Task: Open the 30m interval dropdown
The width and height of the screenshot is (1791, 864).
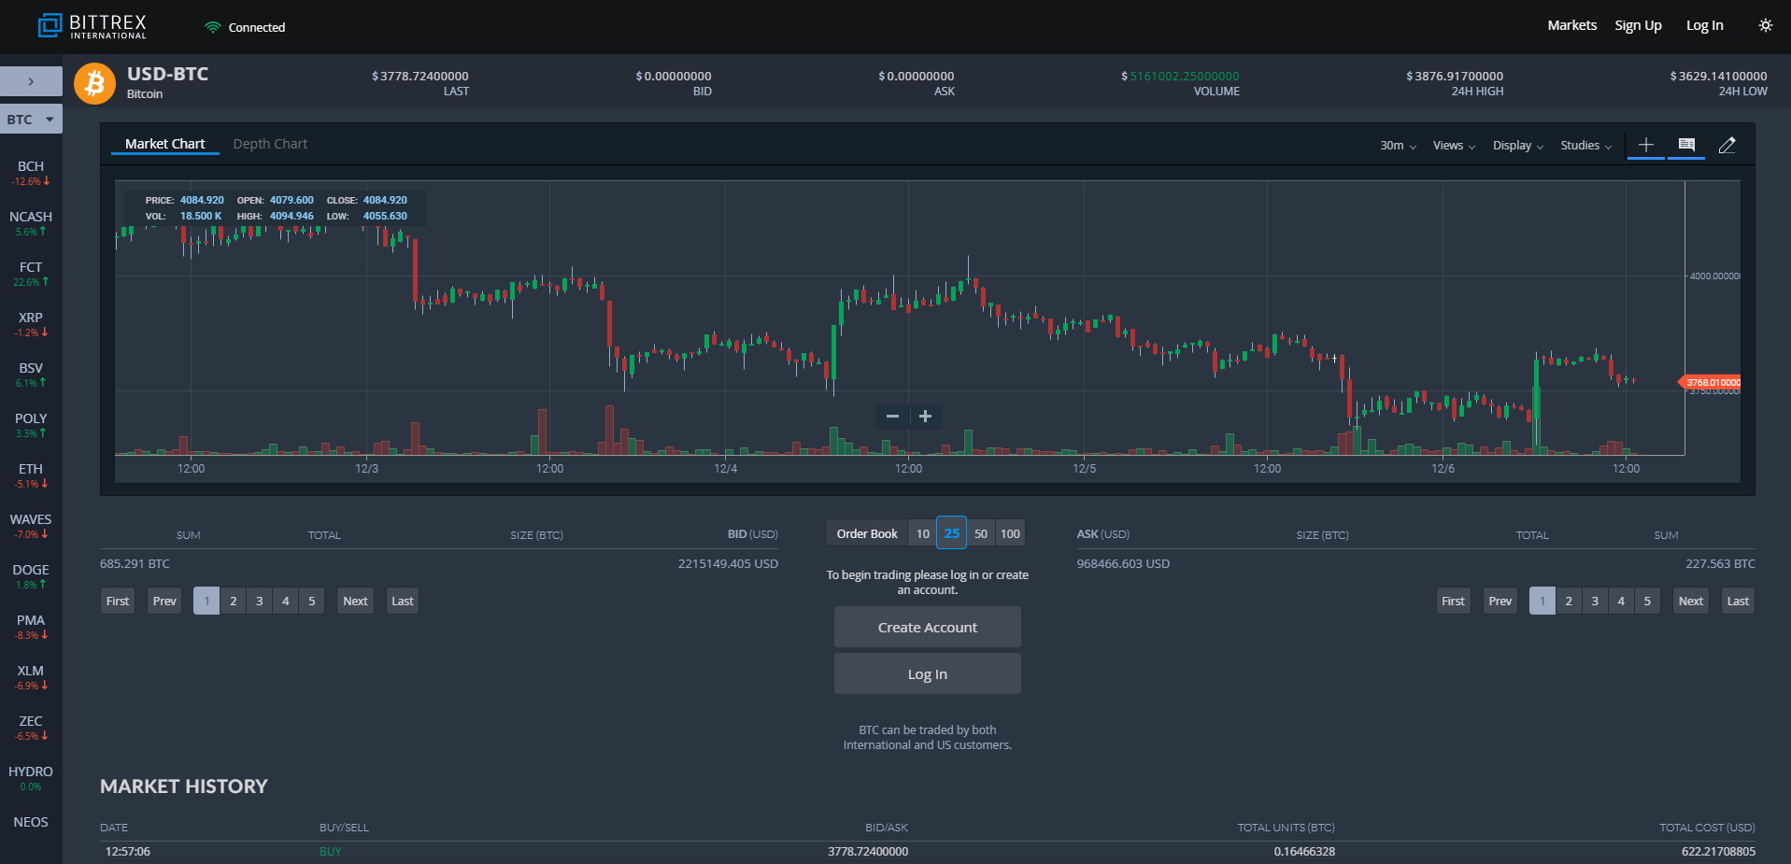Action: tap(1398, 146)
